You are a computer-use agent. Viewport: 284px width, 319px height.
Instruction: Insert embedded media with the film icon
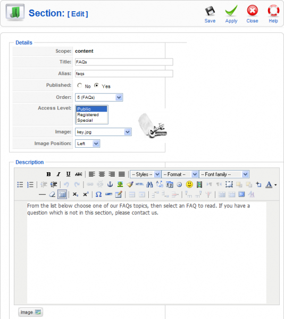(x=199, y=184)
